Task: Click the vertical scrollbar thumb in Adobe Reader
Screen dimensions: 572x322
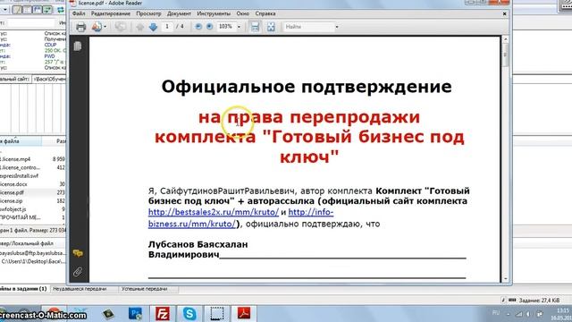Action: click(x=505, y=55)
